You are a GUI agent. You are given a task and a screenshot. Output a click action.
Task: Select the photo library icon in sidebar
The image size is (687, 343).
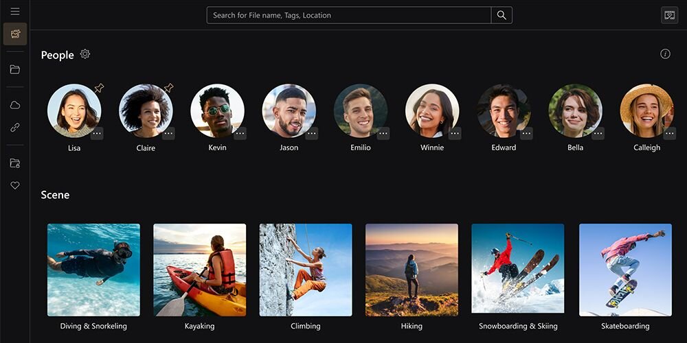coord(15,34)
